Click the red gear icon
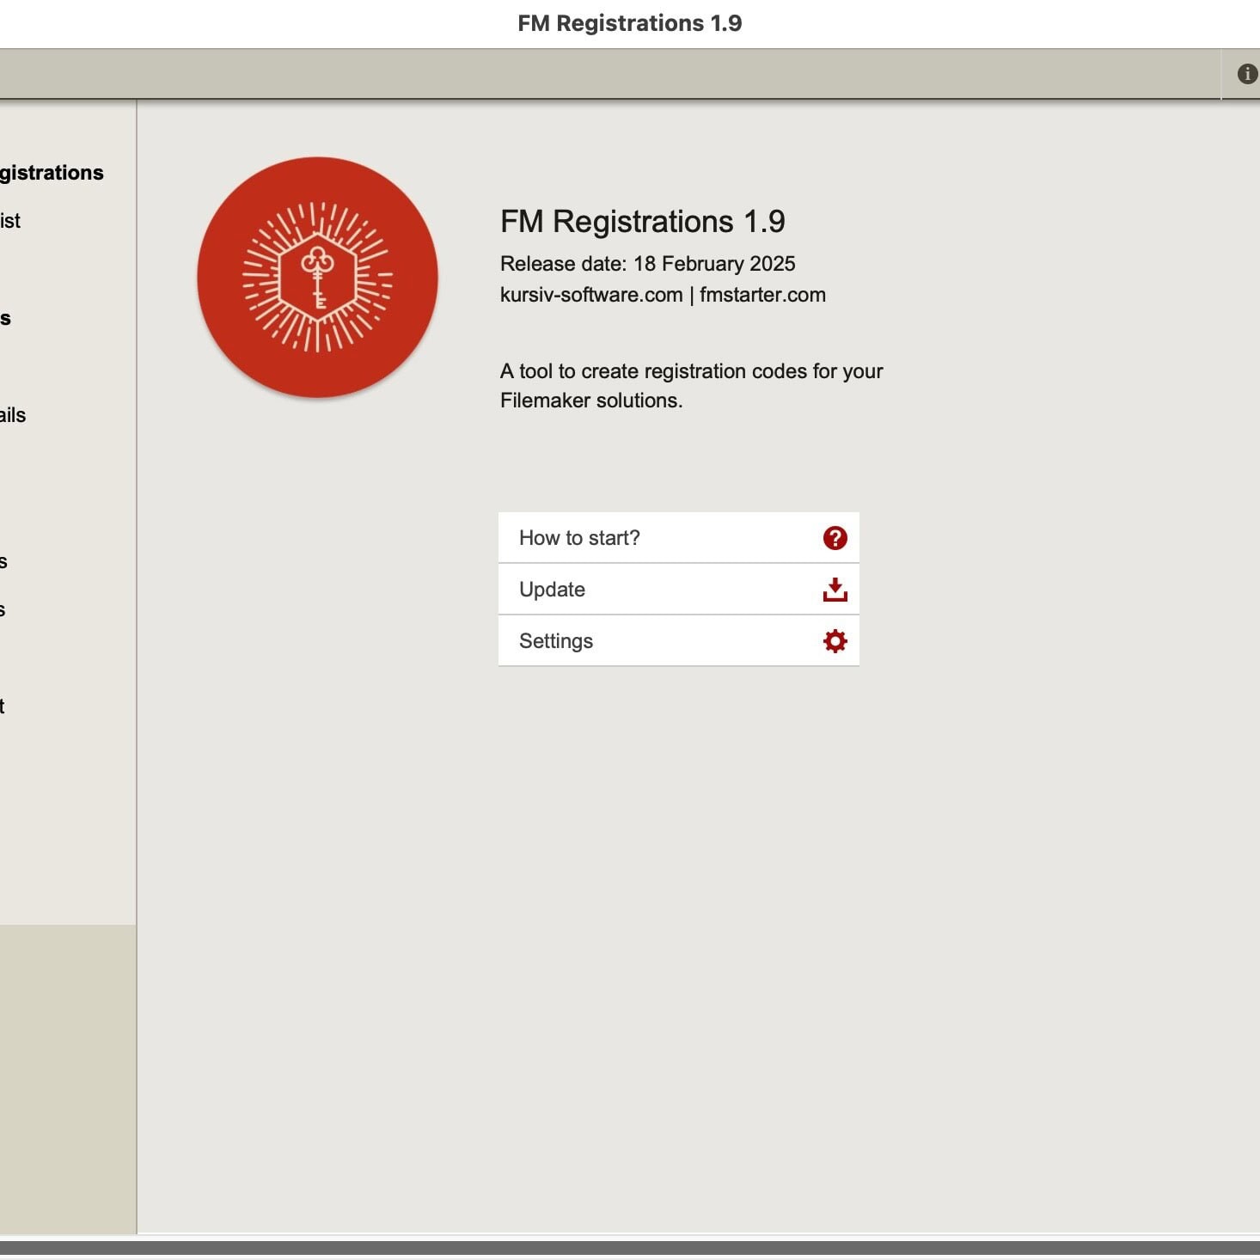 [x=835, y=641]
